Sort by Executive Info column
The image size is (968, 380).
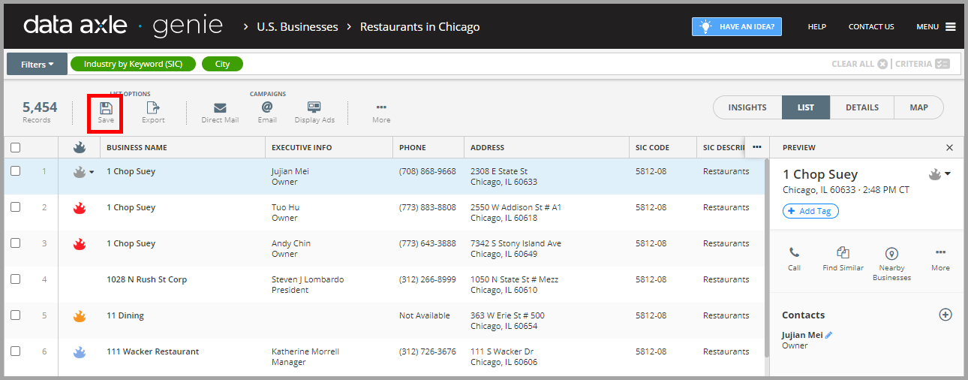pos(302,148)
